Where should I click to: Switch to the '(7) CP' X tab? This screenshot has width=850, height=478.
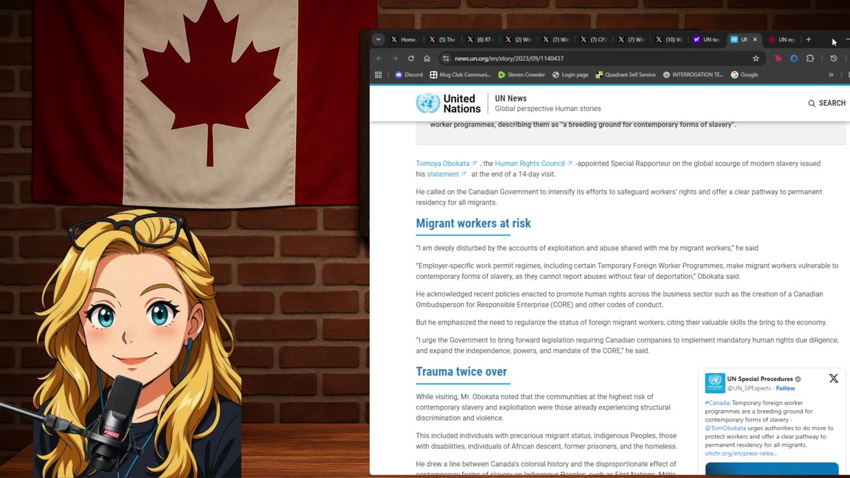click(593, 39)
